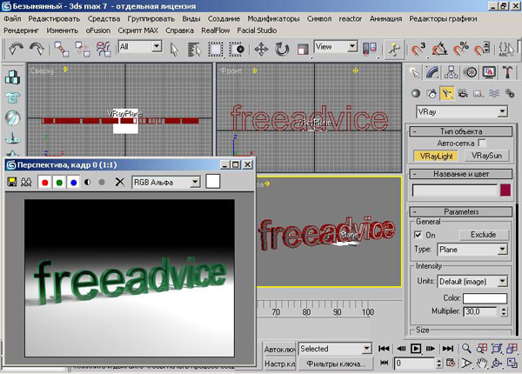Viewport: 522px width, 374px height.
Task: Open the Motion command panel tab
Action: (x=471, y=72)
